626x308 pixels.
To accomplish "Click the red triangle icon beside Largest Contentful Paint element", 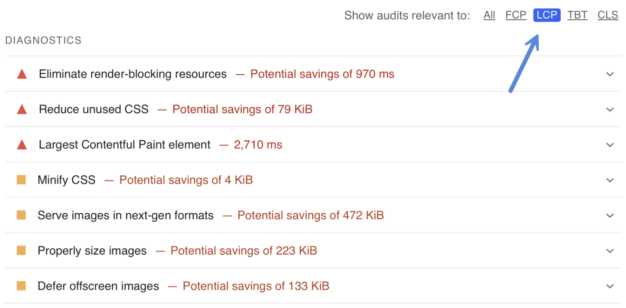I will coord(21,145).
